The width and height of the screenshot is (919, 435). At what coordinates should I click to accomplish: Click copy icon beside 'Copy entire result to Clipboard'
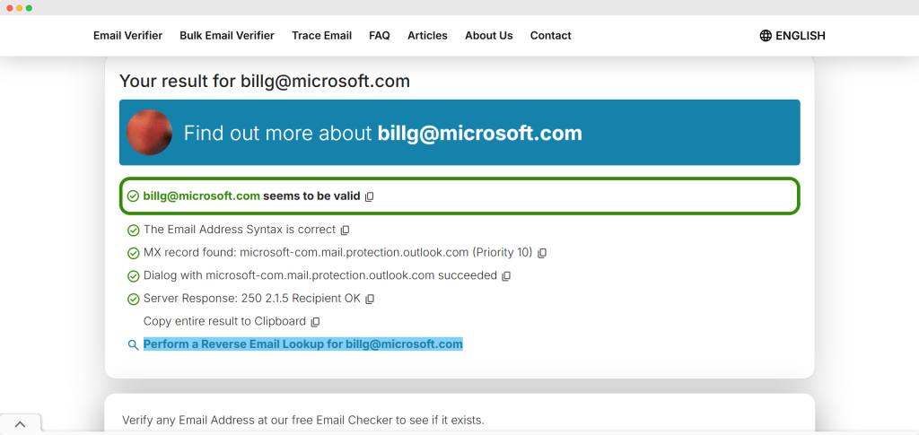[x=315, y=322]
